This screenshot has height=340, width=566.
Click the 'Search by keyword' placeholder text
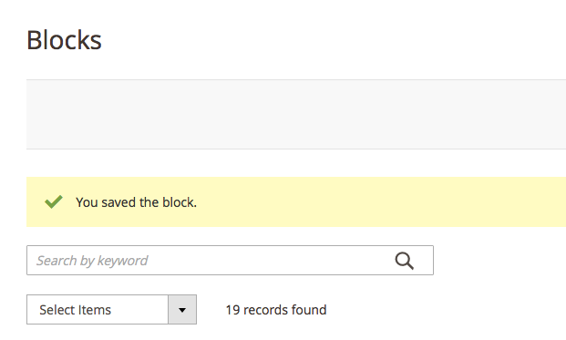92,261
